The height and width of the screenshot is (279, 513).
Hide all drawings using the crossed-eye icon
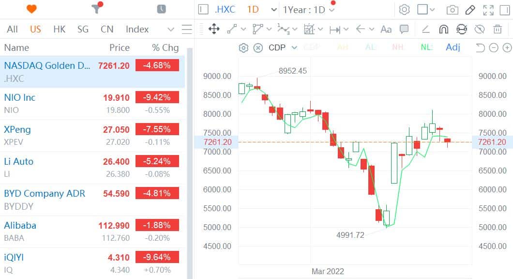[480, 29]
